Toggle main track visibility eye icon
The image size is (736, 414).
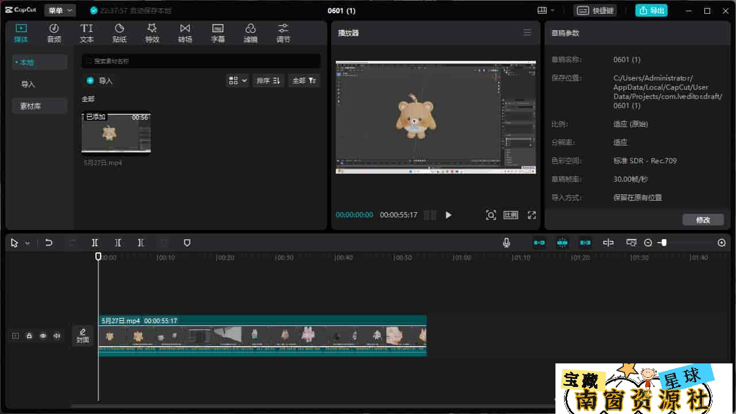tap(43, 336)
